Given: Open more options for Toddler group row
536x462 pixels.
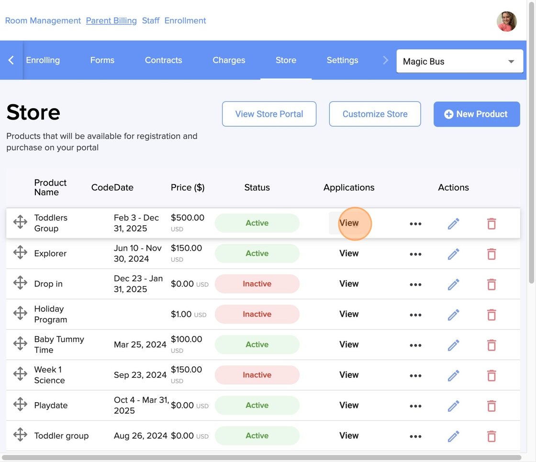Looking at the screenshot, I should tap(415, 436).
